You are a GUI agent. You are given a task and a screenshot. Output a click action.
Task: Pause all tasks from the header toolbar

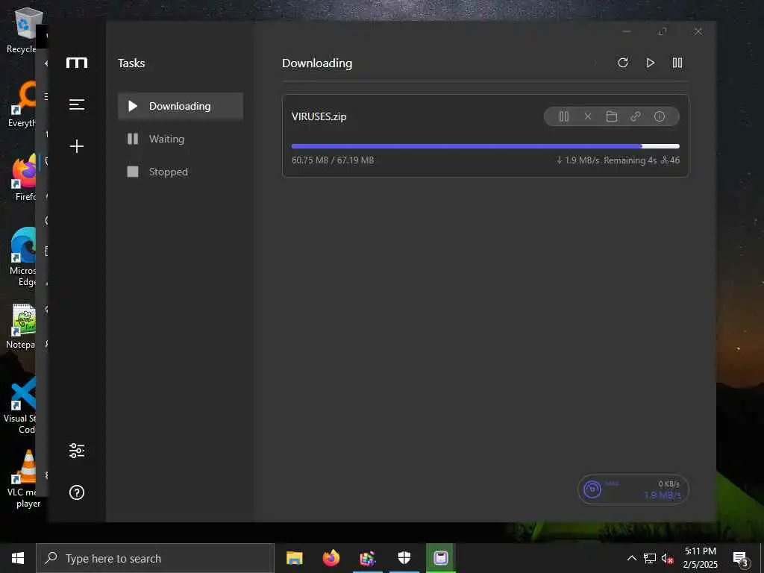[x=677, y=63]
